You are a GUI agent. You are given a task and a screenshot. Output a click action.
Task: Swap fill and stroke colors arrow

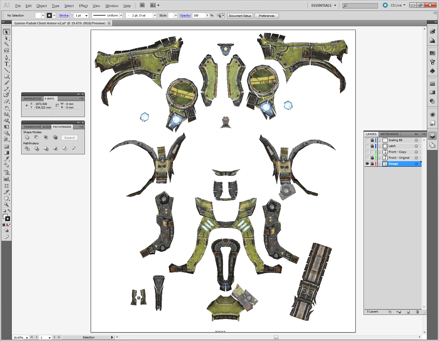tap(9, 210)
